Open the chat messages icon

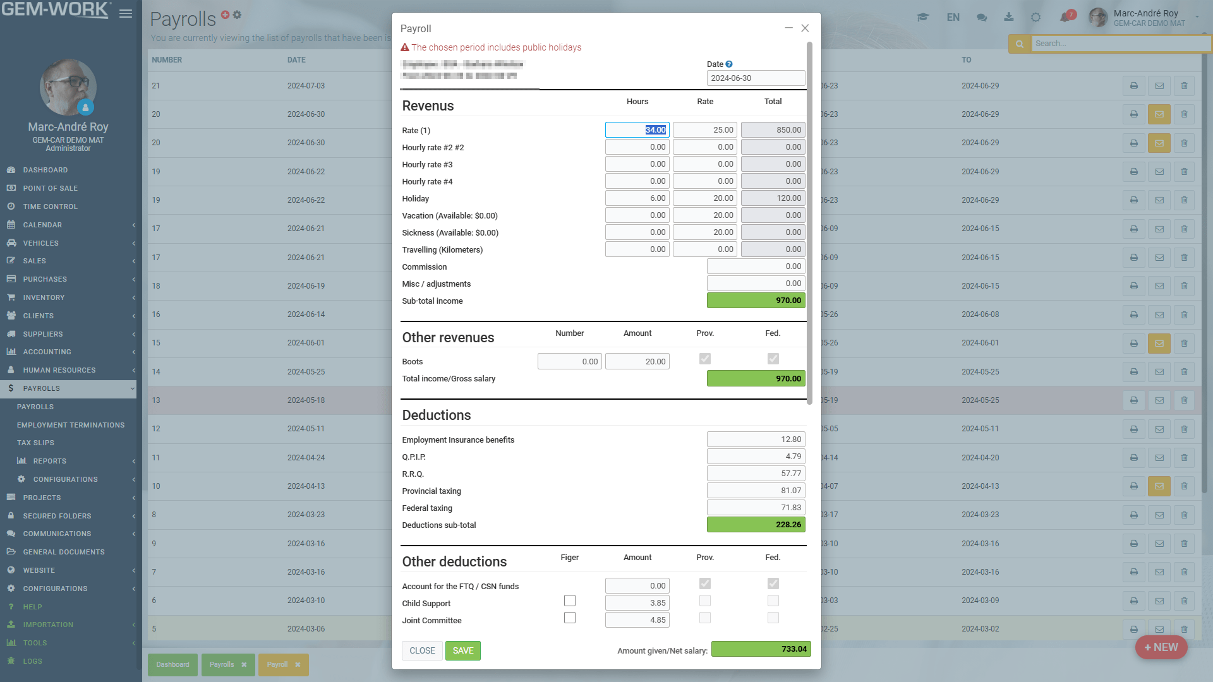point(981,17)
